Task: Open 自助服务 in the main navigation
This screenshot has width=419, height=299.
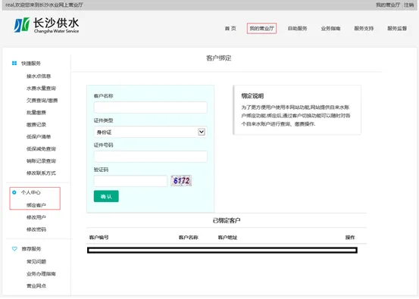Action: [x=298, y=28]
